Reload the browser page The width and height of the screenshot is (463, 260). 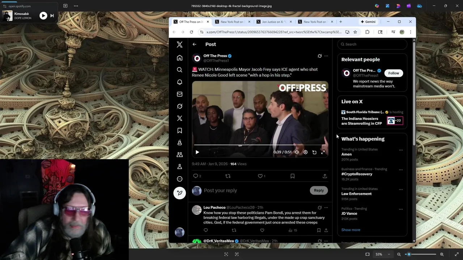[x=191, y=32]
